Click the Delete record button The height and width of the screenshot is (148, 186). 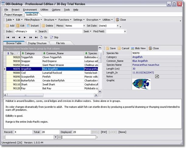pos(47,26)
